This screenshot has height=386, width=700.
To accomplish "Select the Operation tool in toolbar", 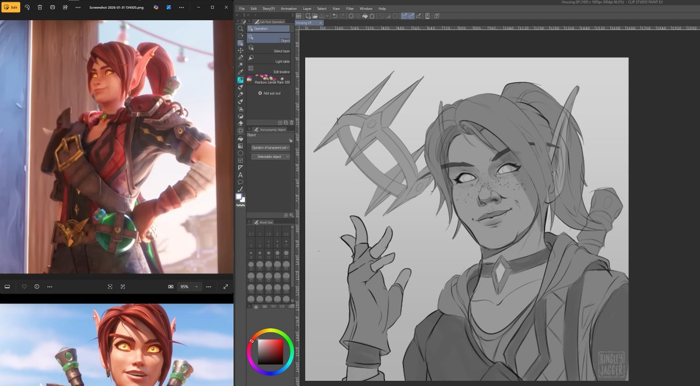I will click(x=240, y=43).
